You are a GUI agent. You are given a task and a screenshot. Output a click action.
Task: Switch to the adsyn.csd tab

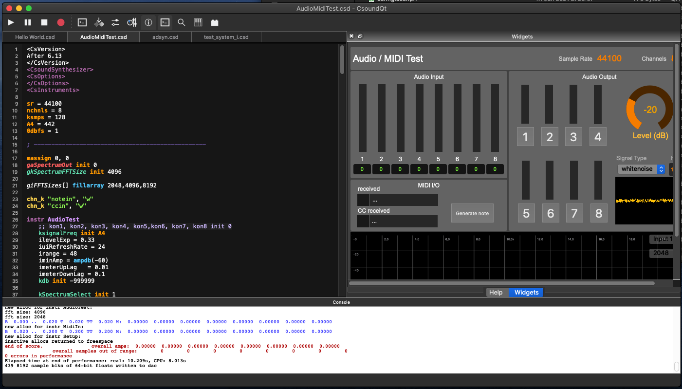click(165, 37)
